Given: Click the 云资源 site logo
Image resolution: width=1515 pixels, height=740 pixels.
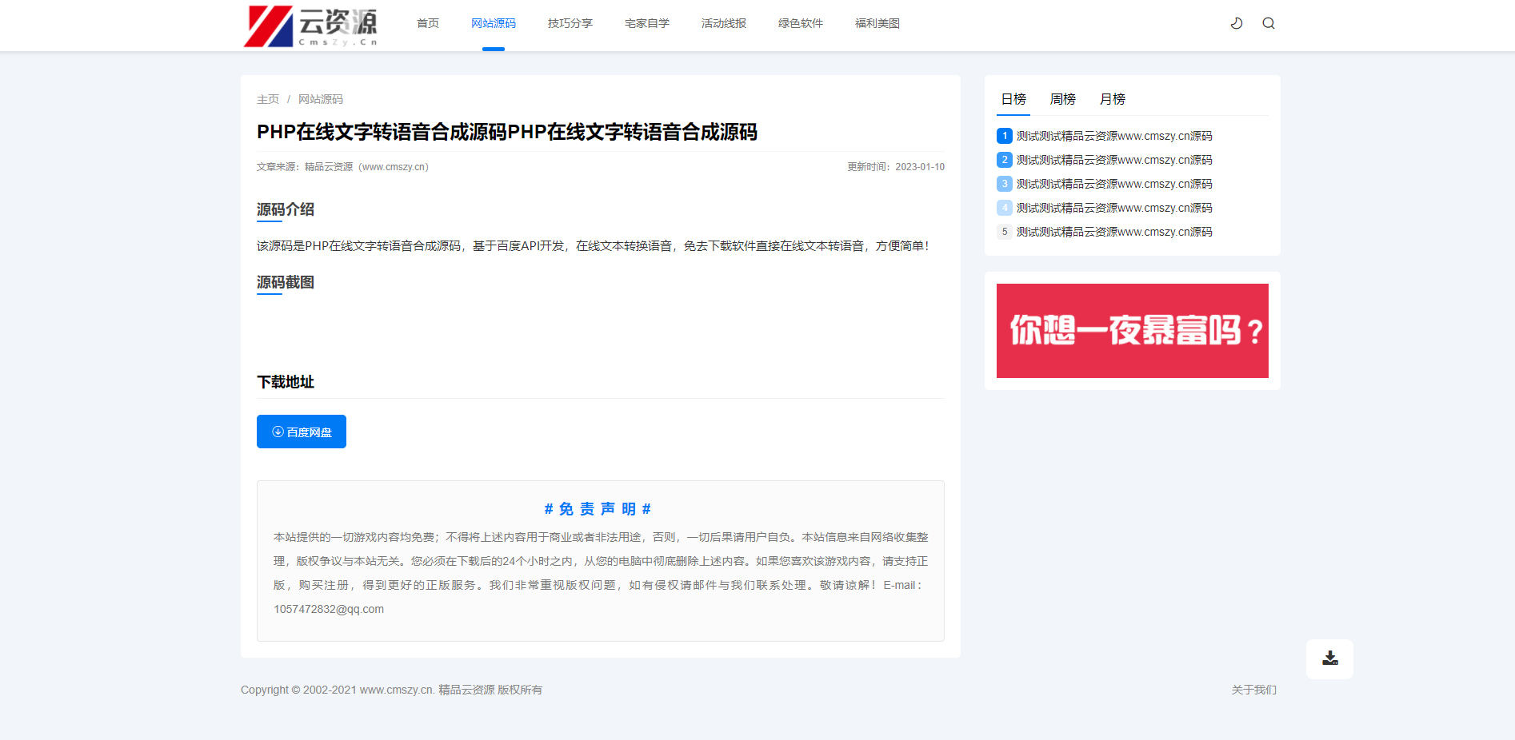Looking at the screenshot, I should [310, 26].
